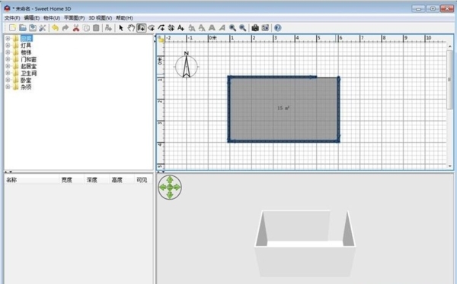Image resolution: width=457 pixels, height=284 pixels.
Task: Choose the create rooms tool
Action: (x=152, y=28)
